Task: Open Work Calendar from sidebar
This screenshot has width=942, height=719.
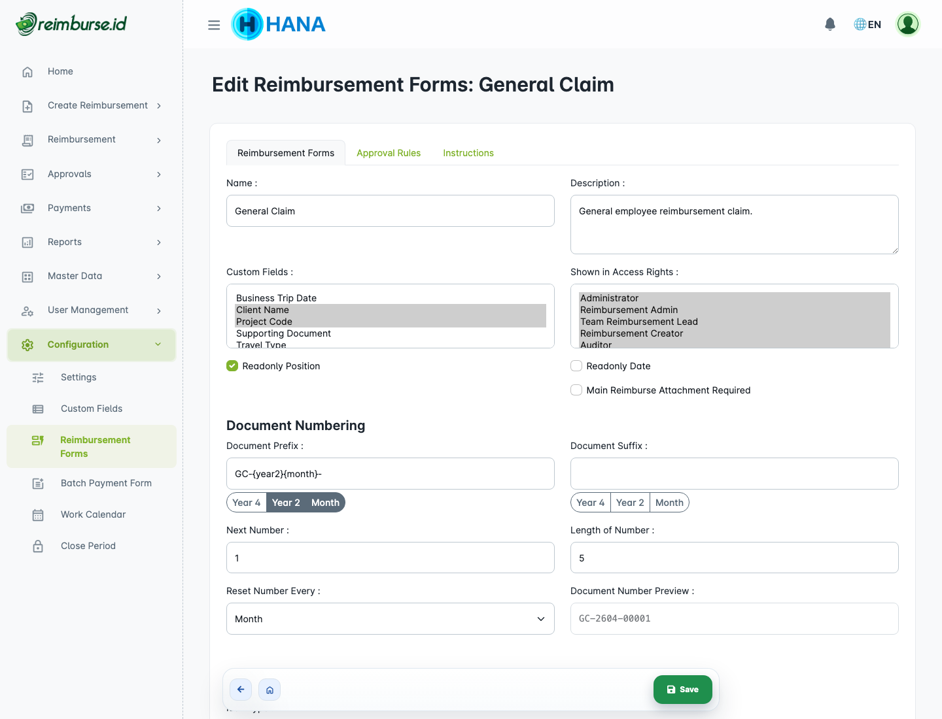Action: [x=93, y=514]
